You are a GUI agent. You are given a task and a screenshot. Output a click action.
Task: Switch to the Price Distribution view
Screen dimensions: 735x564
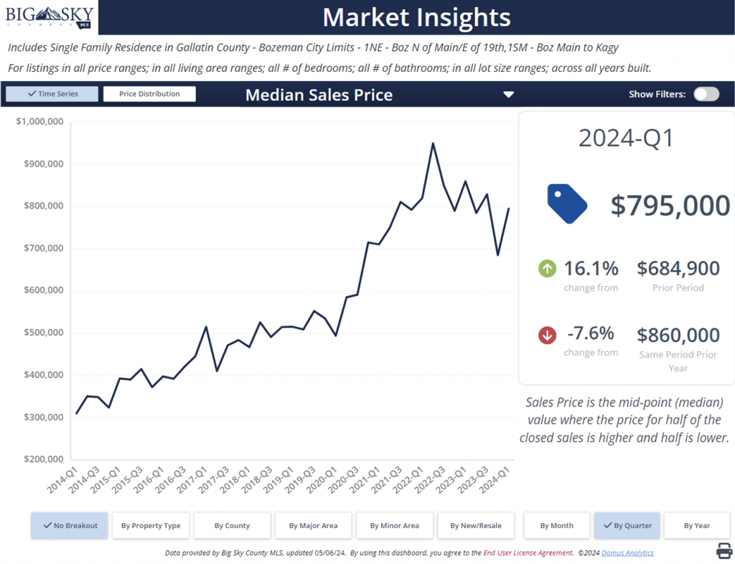coord(149,94)
